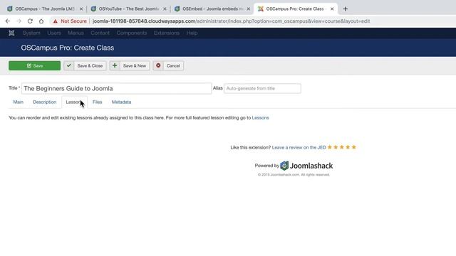This screenshot has width=456, height=256.
Task: Click the browser address bar URL
Action: tap(231, 21)
